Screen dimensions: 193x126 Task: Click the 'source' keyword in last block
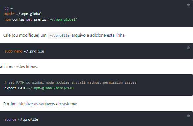(11, 119)
